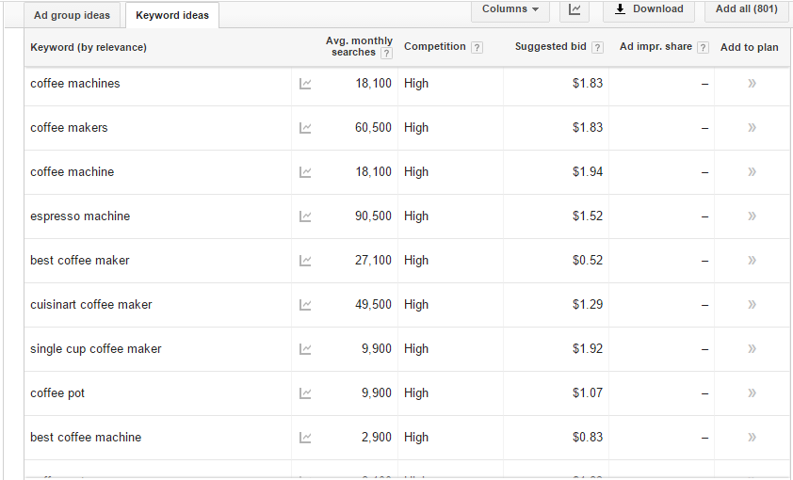
Task: Sort by Avg. monthly searches column
Action: (x=359, y=46)
